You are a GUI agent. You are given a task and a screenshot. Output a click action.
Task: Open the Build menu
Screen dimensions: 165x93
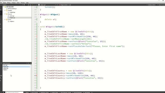4,3
